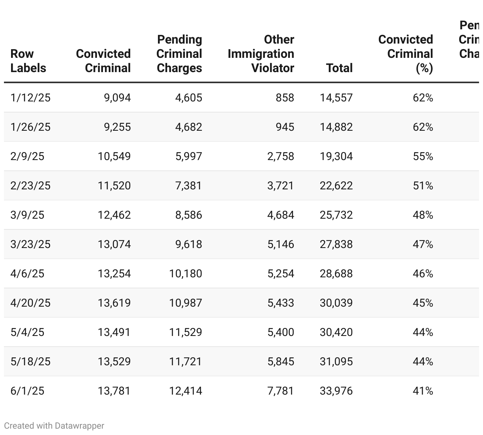The image size is (483, 435).
Task: Click the 'Total' column header
Action: click(339, 68)
